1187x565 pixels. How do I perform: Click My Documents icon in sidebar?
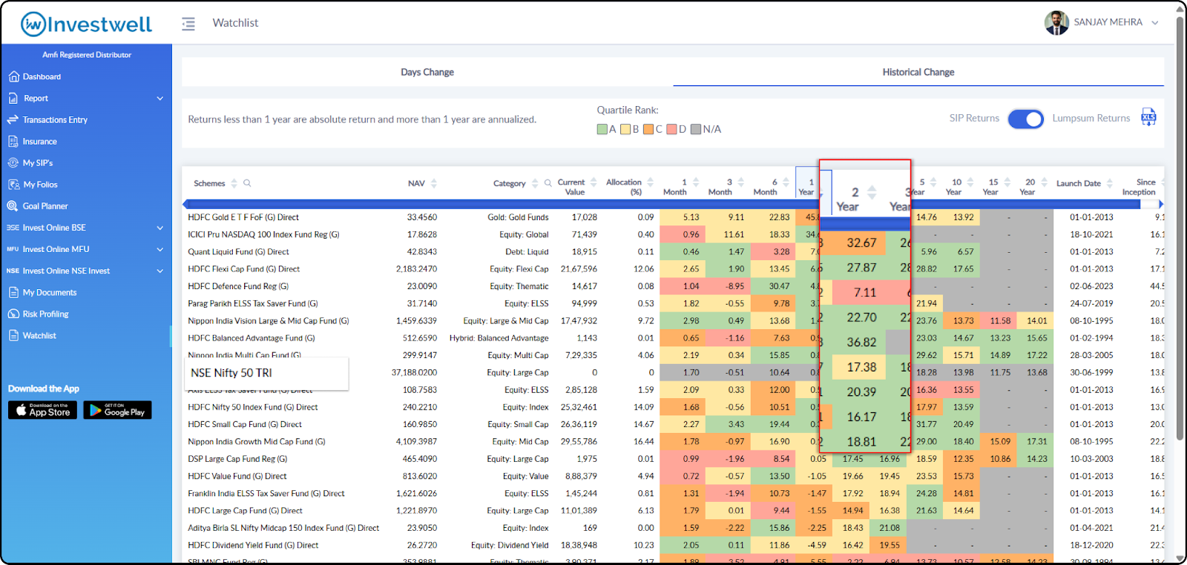[x=13, y=292]
